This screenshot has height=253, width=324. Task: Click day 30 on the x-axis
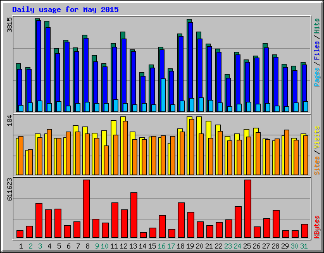(294, 246)
